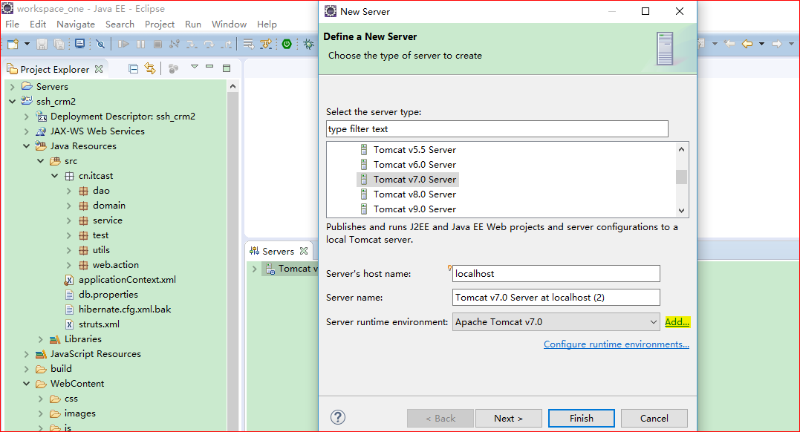Click the Save All toolbar icon
Image resolution: width=800 pixels, height=432 pixels.
coord(59,45)
